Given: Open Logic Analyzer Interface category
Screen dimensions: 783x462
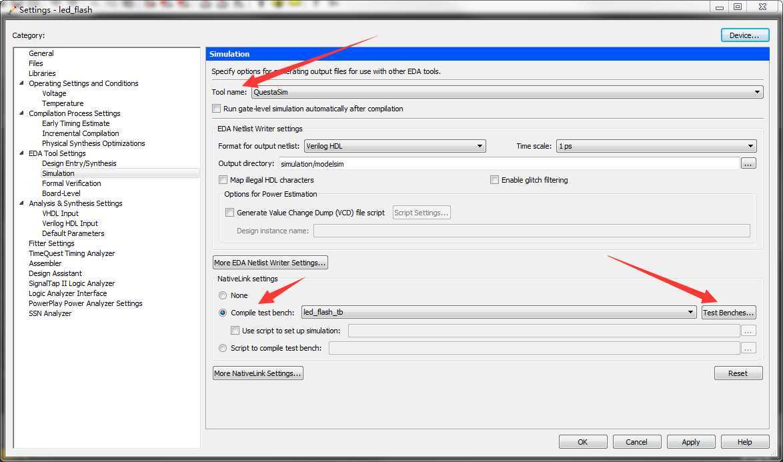Looking at the screenshot, I should (67, 293).
